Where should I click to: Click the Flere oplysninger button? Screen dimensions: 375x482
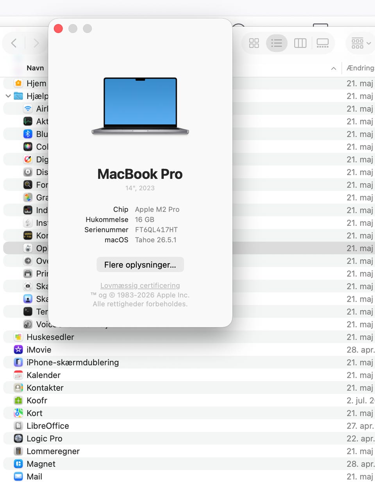tap(140, 264)
